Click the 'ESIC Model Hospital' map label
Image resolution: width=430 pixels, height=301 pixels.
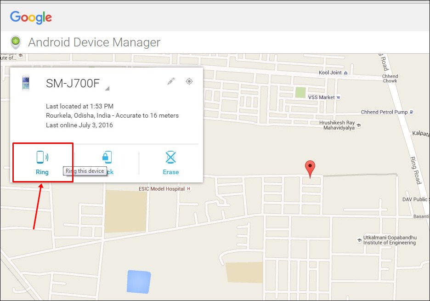[x=162, y=189]
